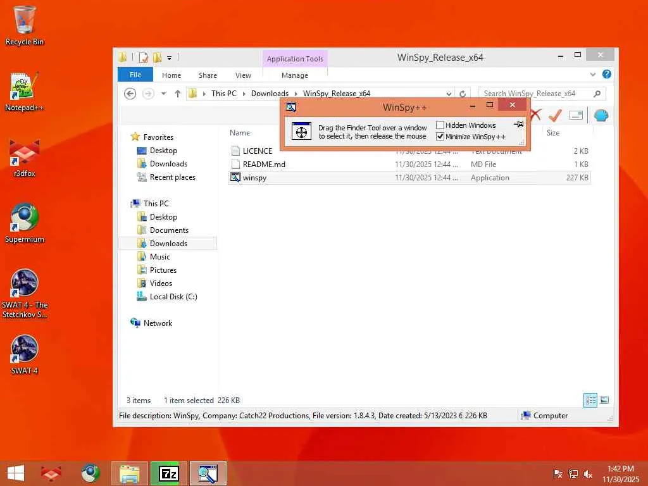Open Local Disk (C:) in navigation pane
648x486 pixels.
(x=173, y=296)
